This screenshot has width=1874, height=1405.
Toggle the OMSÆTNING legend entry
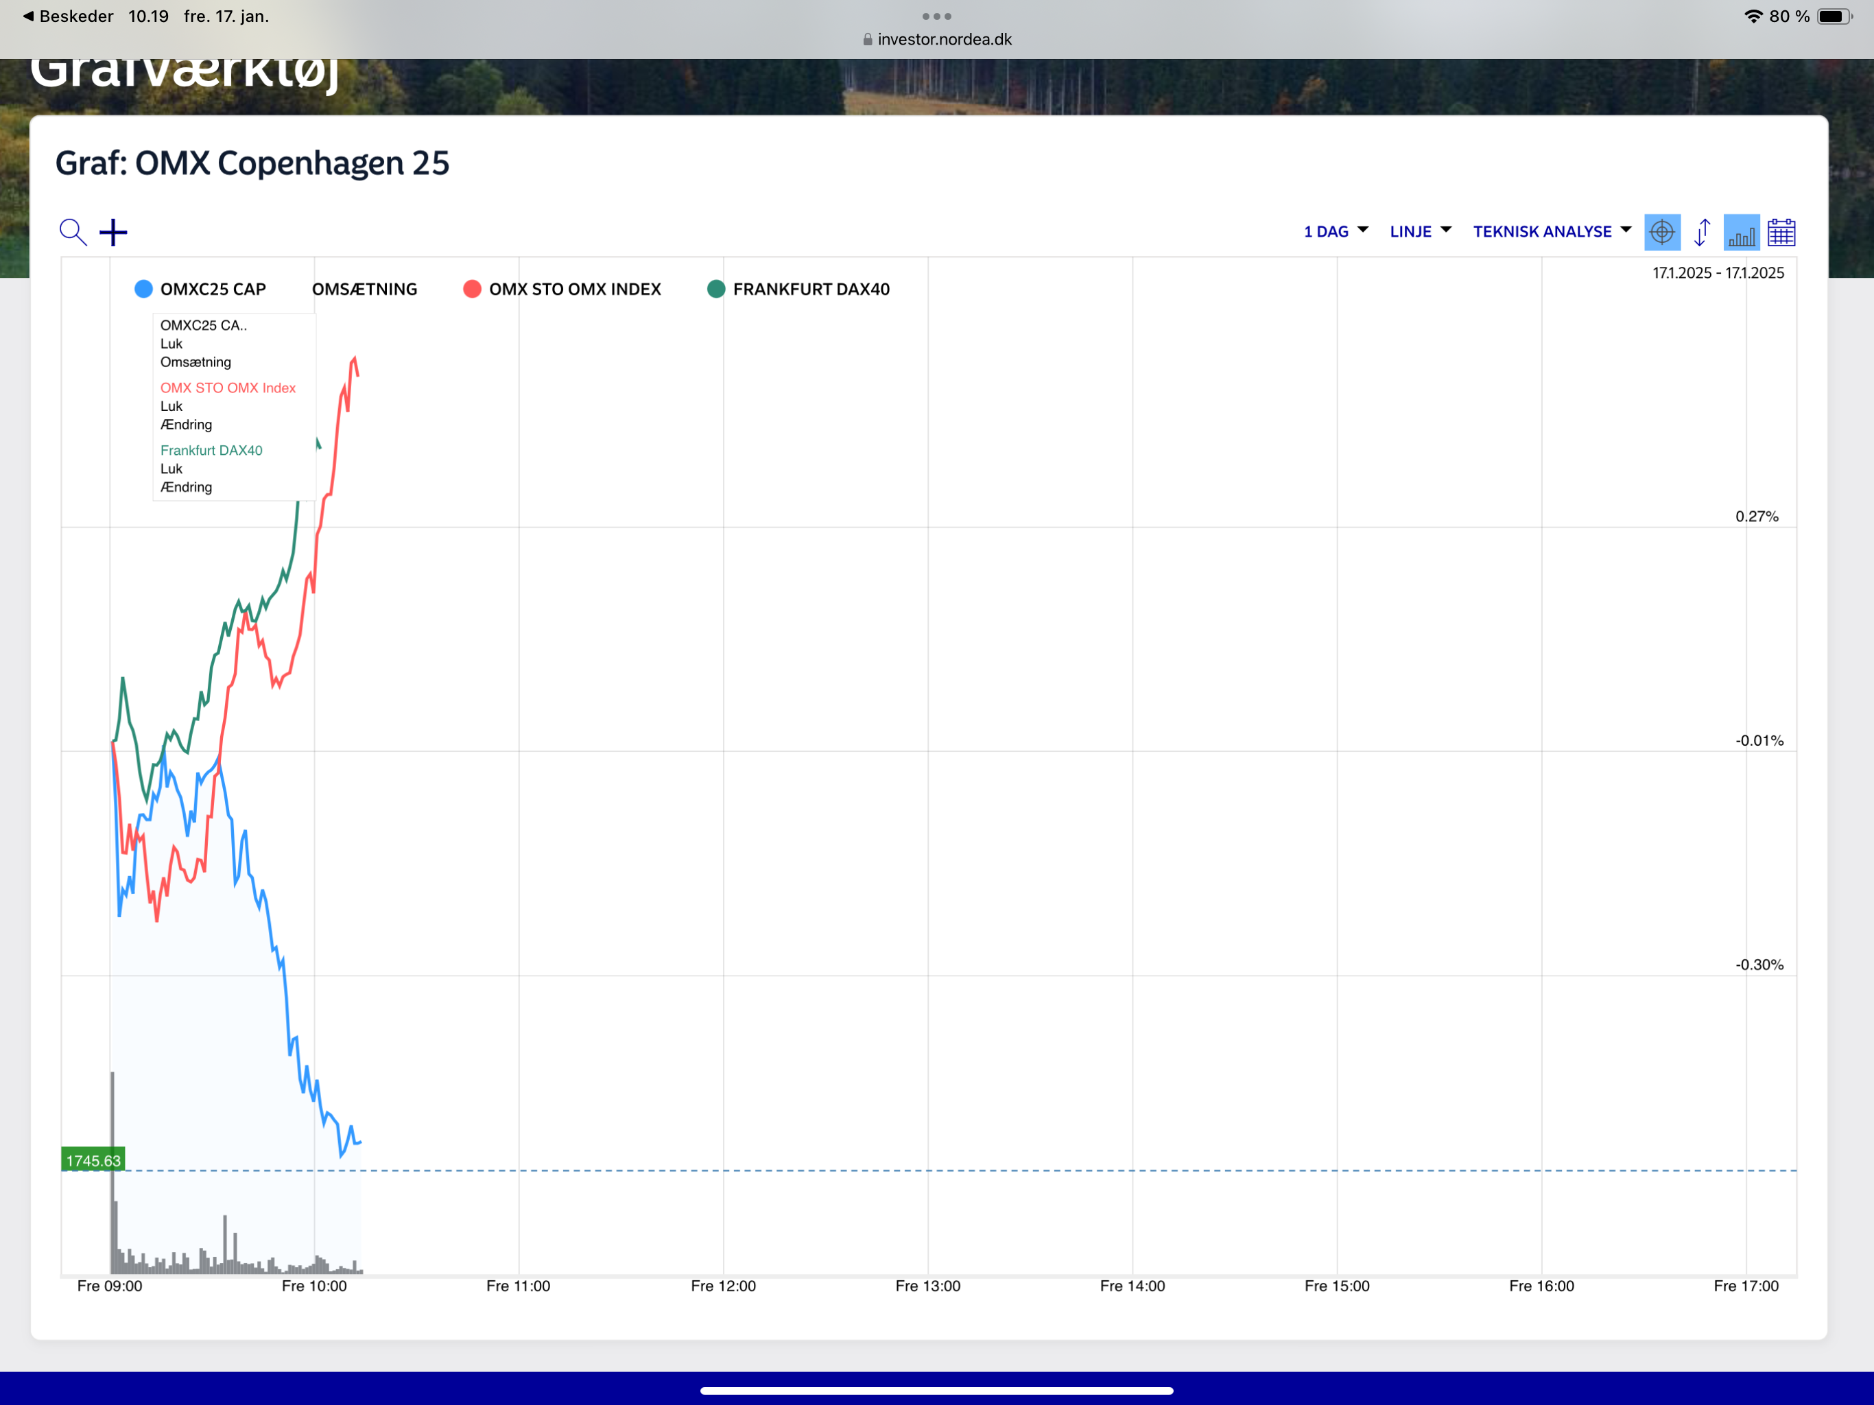(x=364, y=289)
